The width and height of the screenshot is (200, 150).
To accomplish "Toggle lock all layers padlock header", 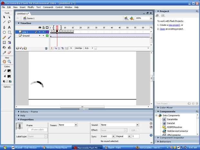I will pos(44,27).
